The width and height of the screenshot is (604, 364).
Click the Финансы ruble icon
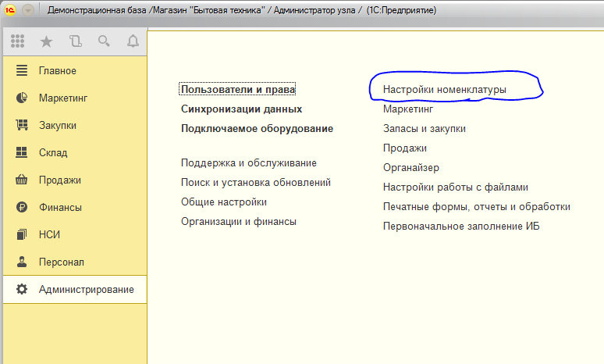(22, 207)
